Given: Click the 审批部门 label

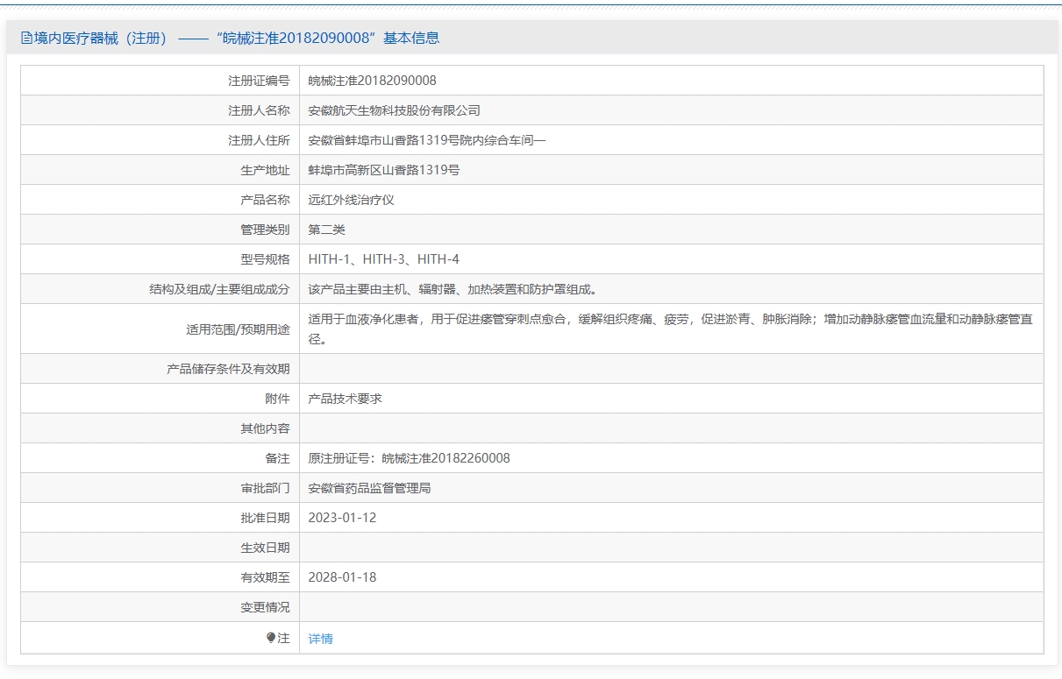Looking at the screenshot, I should 265,488.
